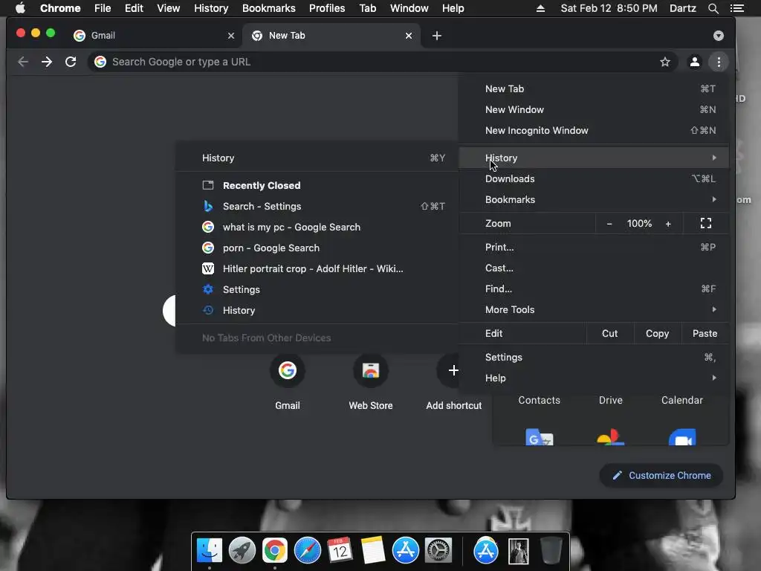Viewport: 761px width, 571px height.
Task: Choose New Window in the Chrome menu
Action: [594, 110]
